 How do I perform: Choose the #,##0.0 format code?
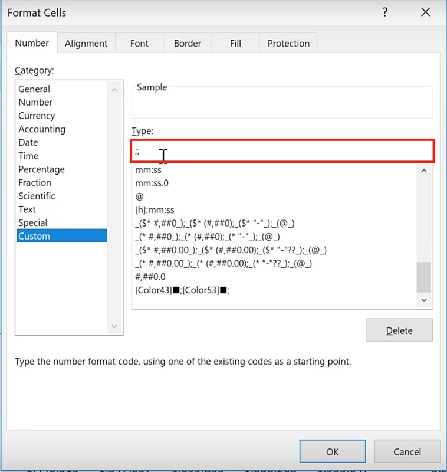click(150, 277)
